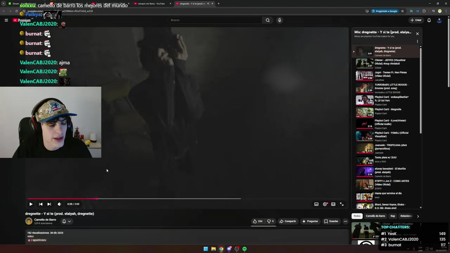Like the video with 234 likes

pyautogui.click(x=258, y=221)
